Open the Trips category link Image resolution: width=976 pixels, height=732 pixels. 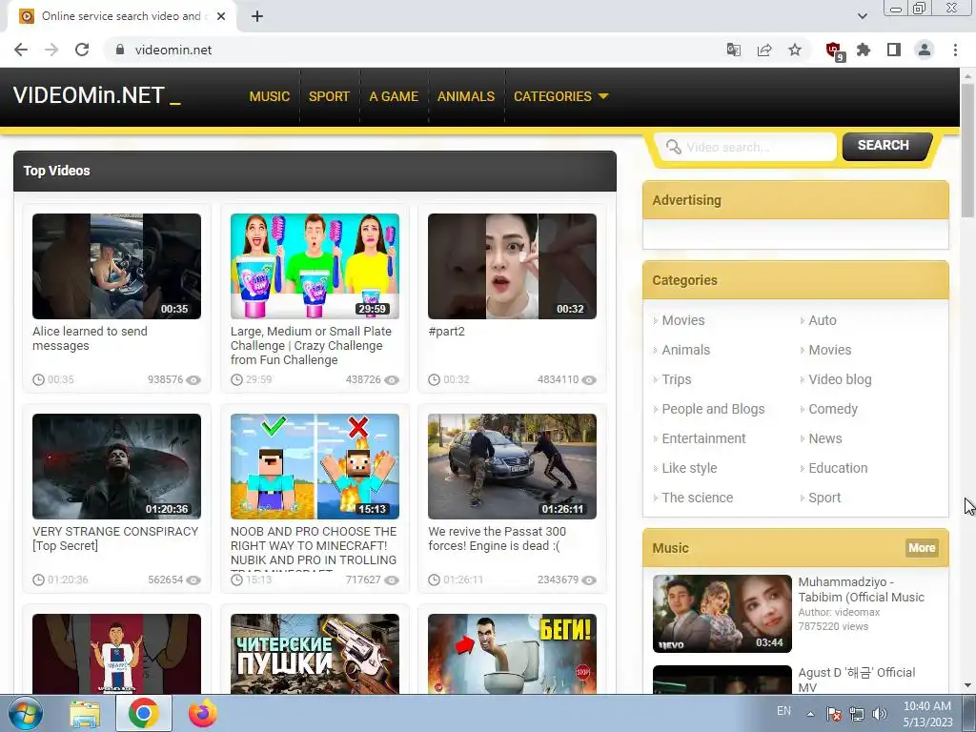677,379
